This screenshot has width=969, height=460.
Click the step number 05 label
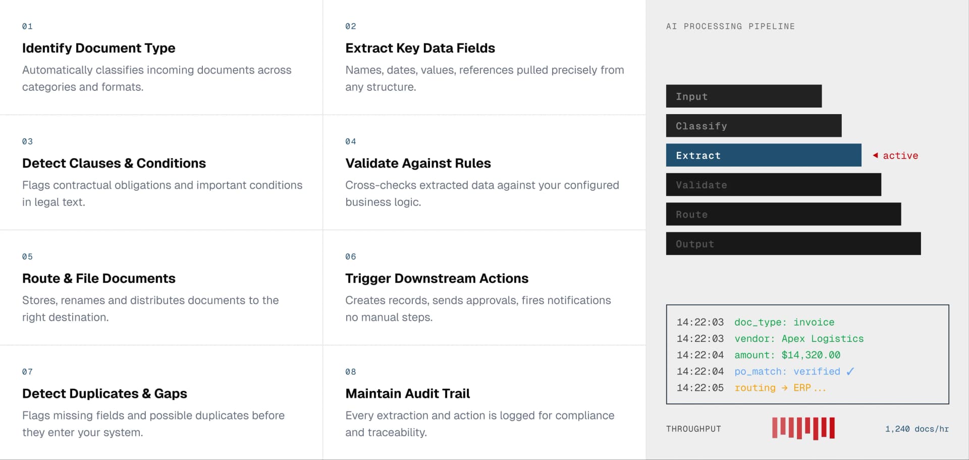click(27, 257)
